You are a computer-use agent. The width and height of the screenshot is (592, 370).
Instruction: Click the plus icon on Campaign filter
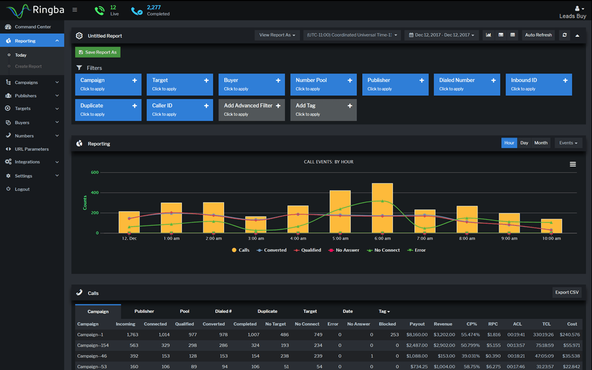(x=134, y=81)
